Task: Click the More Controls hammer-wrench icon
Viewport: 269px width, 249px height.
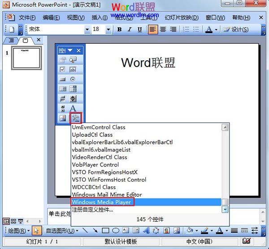Action: 76,118
